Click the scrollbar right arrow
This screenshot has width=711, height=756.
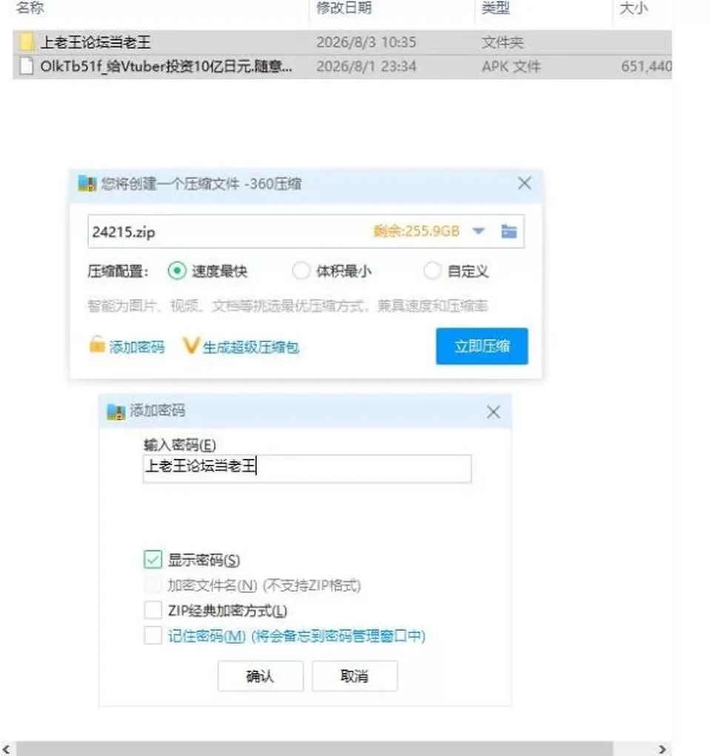pos(662,749)
